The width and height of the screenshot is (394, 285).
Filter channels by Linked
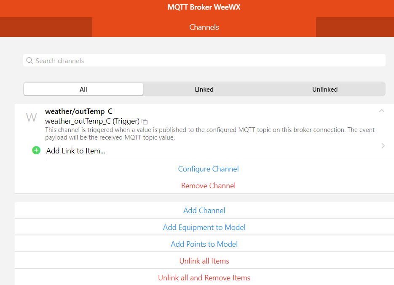[x=204, y=89]
